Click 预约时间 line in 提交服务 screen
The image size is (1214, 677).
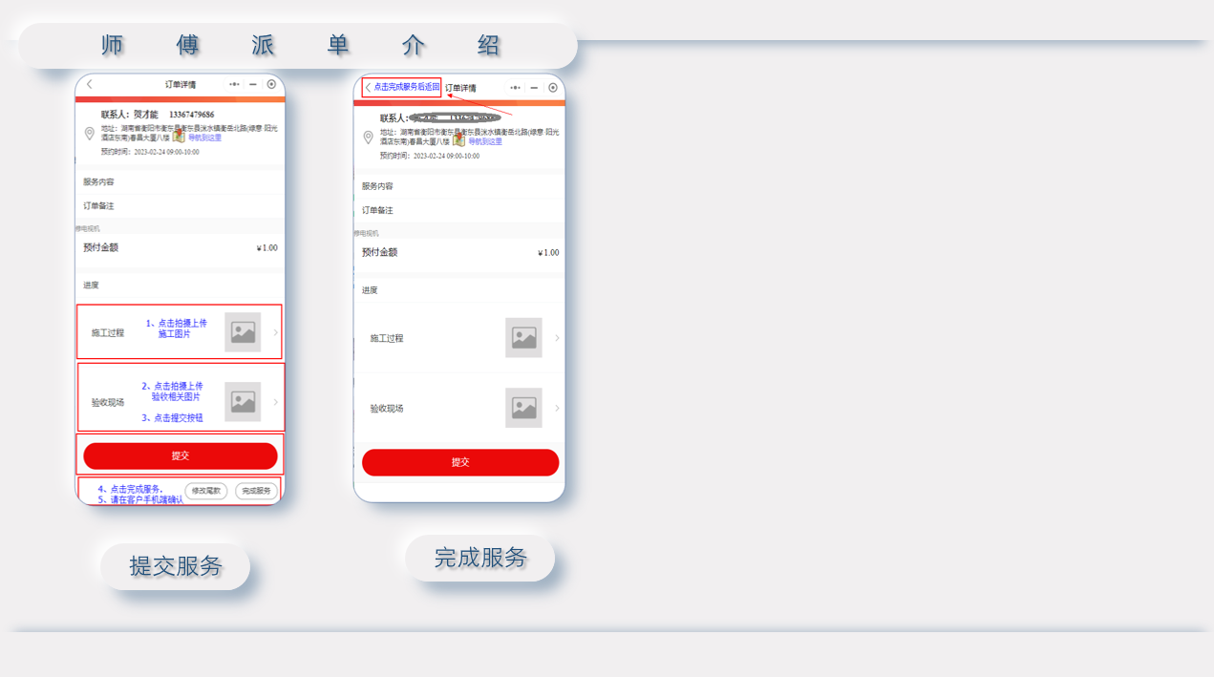(150, 152)
